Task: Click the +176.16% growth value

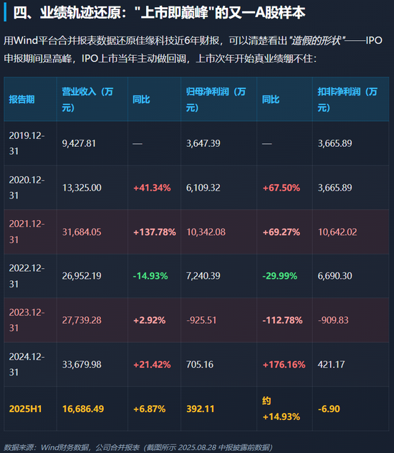Action: tap(284, 365)
